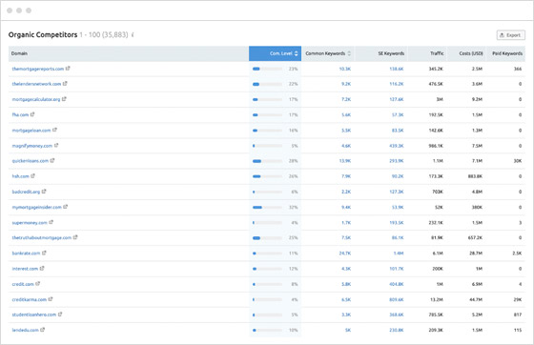Open external link icon beside credit.com
Image resolution: width=534 pixels, height=345 pixels.
[38, 284]
